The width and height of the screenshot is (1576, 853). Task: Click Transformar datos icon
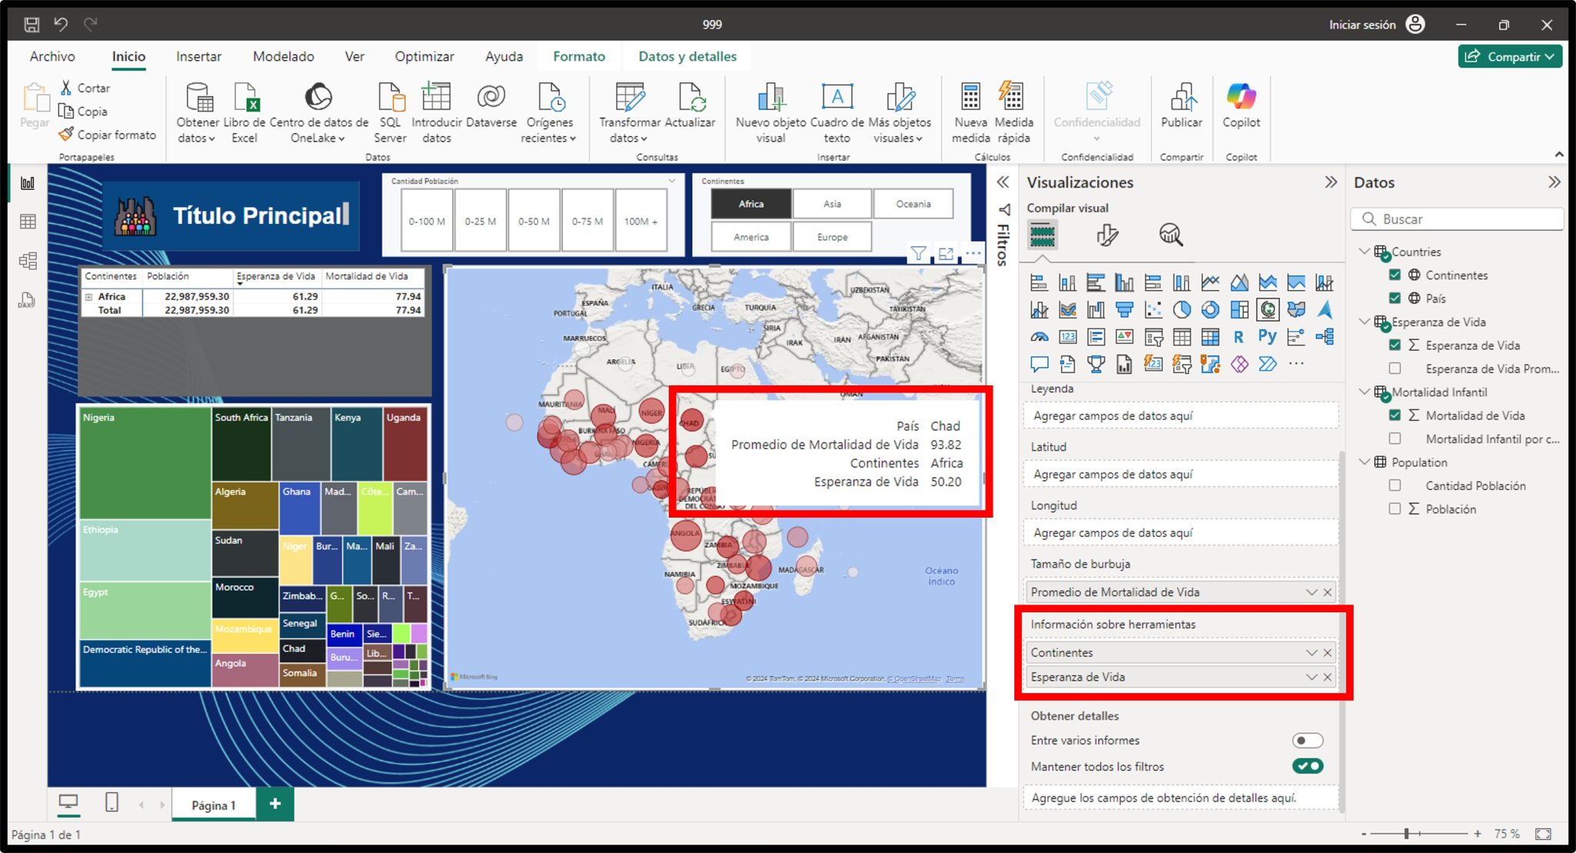coord(629,113)
